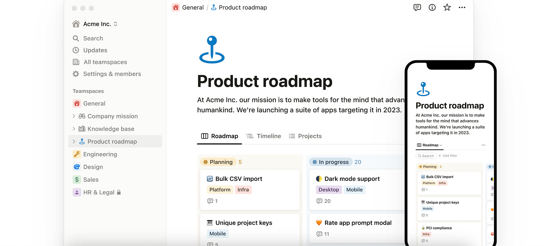Screen dimensions: 547x246
Task: Click the General breadcrumb home icon
Action: pos(175,7)
